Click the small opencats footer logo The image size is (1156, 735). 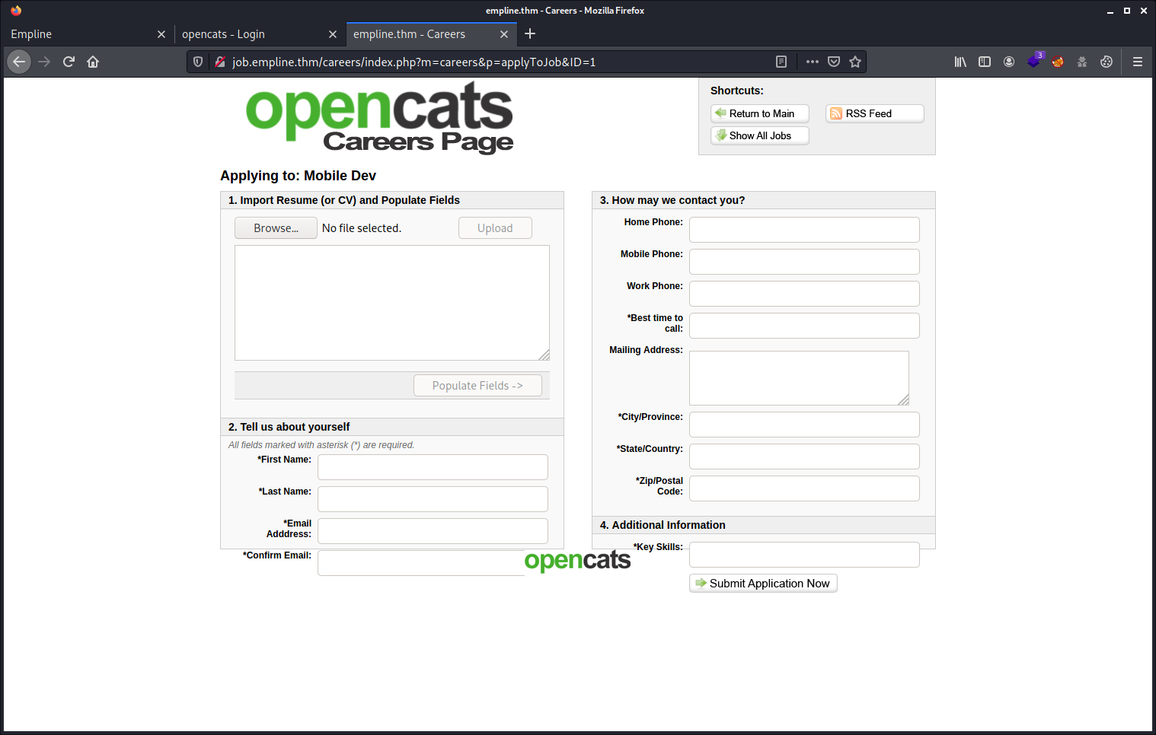[x=577, y=561]
